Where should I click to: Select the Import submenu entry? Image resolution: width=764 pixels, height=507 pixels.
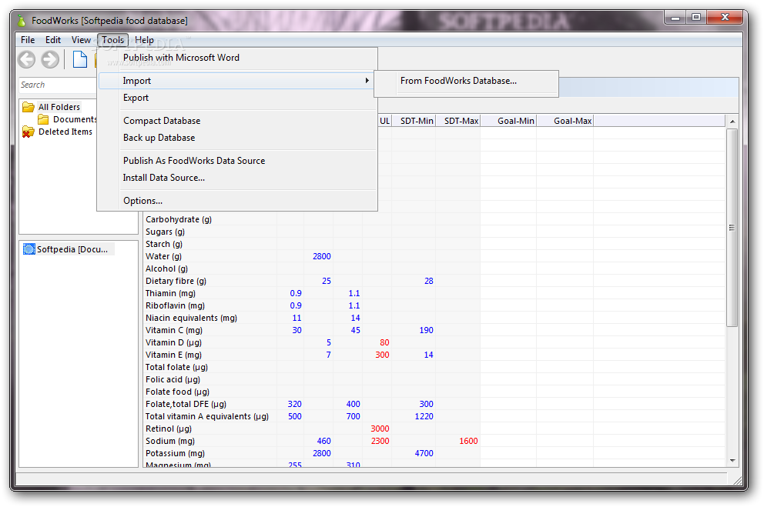tap(236, 81)
